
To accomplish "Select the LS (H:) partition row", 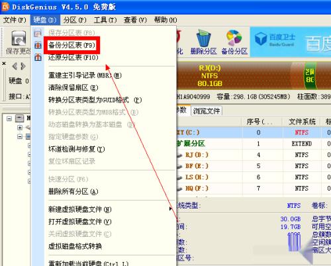I will pyautogui.click(x=254, y=177).
